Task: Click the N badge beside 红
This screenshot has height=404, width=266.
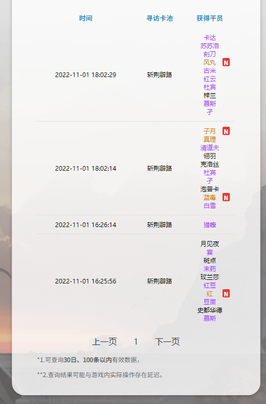Action: (x=226, y=294)
